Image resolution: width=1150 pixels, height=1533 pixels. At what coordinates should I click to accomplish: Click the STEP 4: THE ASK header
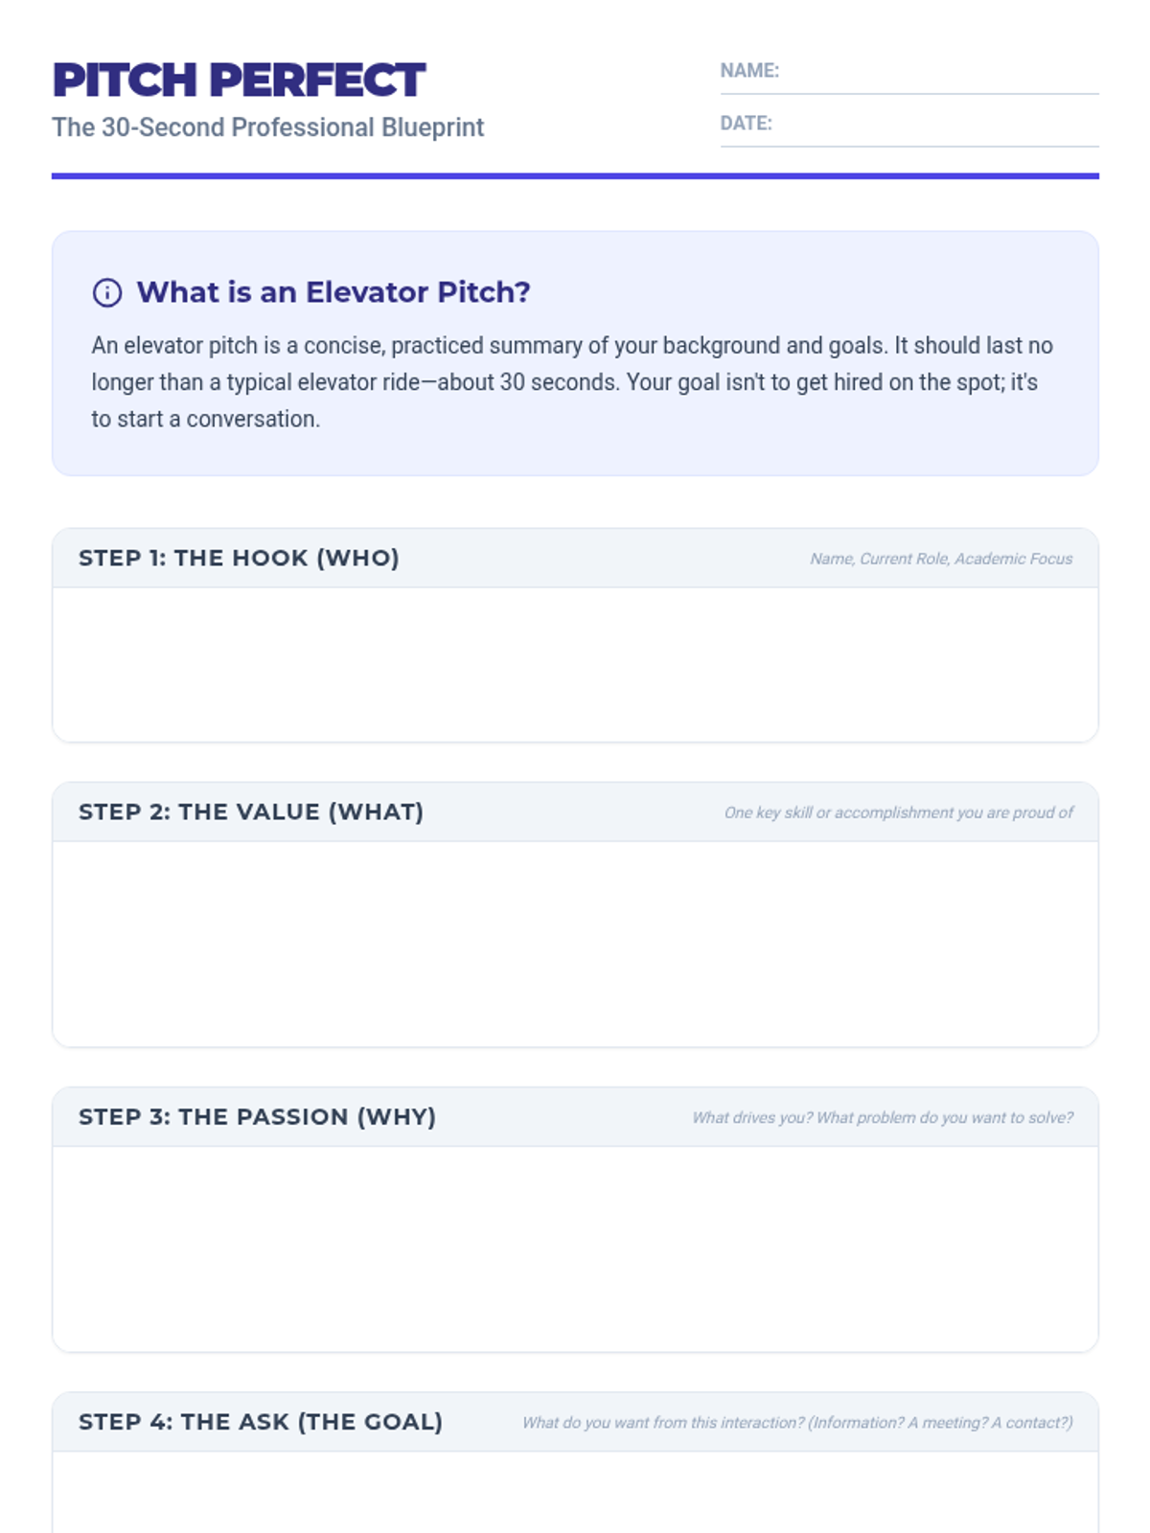(x=261, y=1421)
